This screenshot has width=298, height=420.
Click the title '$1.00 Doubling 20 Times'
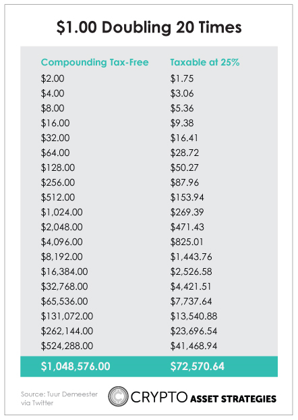click(149, 27)
